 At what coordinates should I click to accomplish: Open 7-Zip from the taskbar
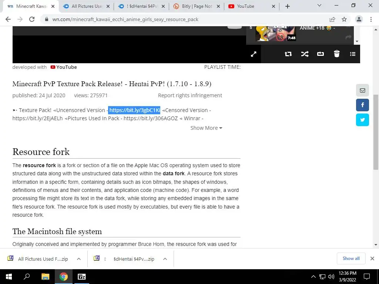(x=82, y=277)
